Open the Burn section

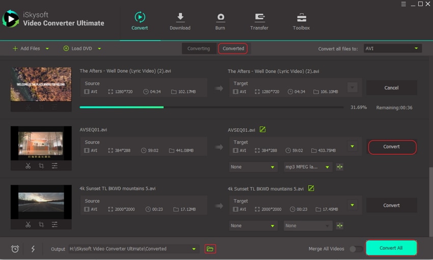[220, 21]
